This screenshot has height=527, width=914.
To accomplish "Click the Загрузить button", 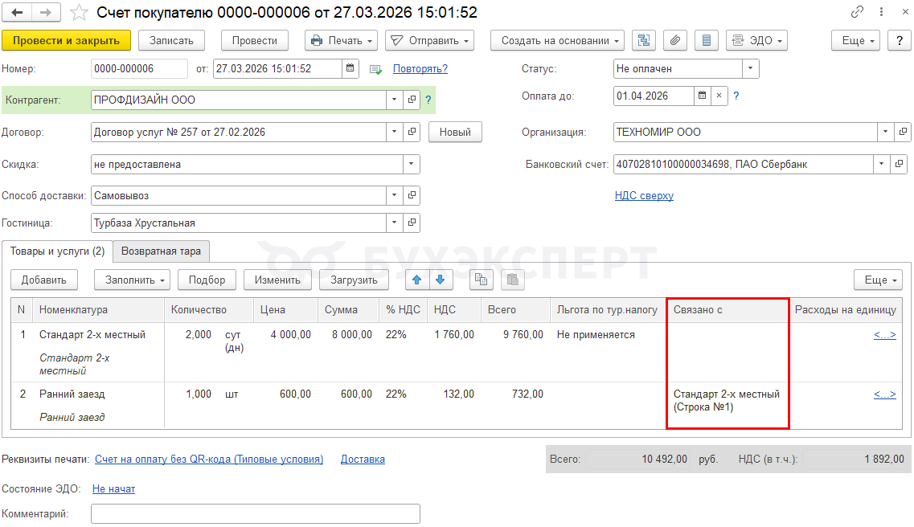I will 354,280.
